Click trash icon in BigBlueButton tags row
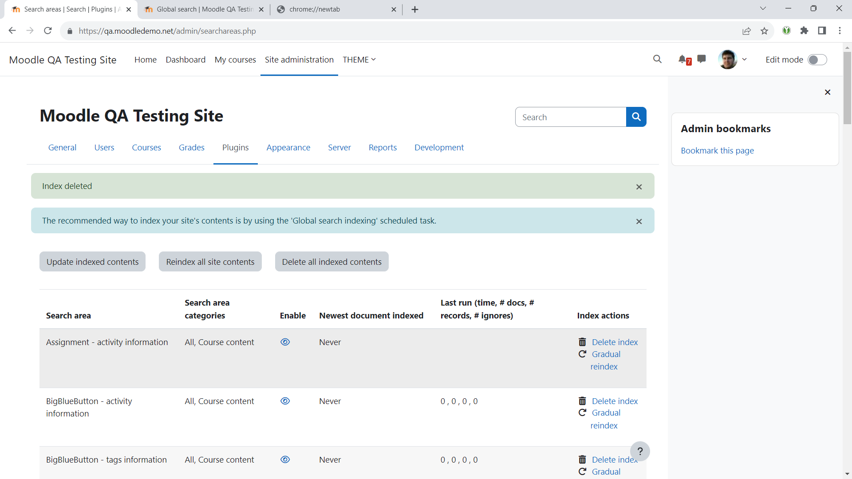 click(x=582, y=459)
